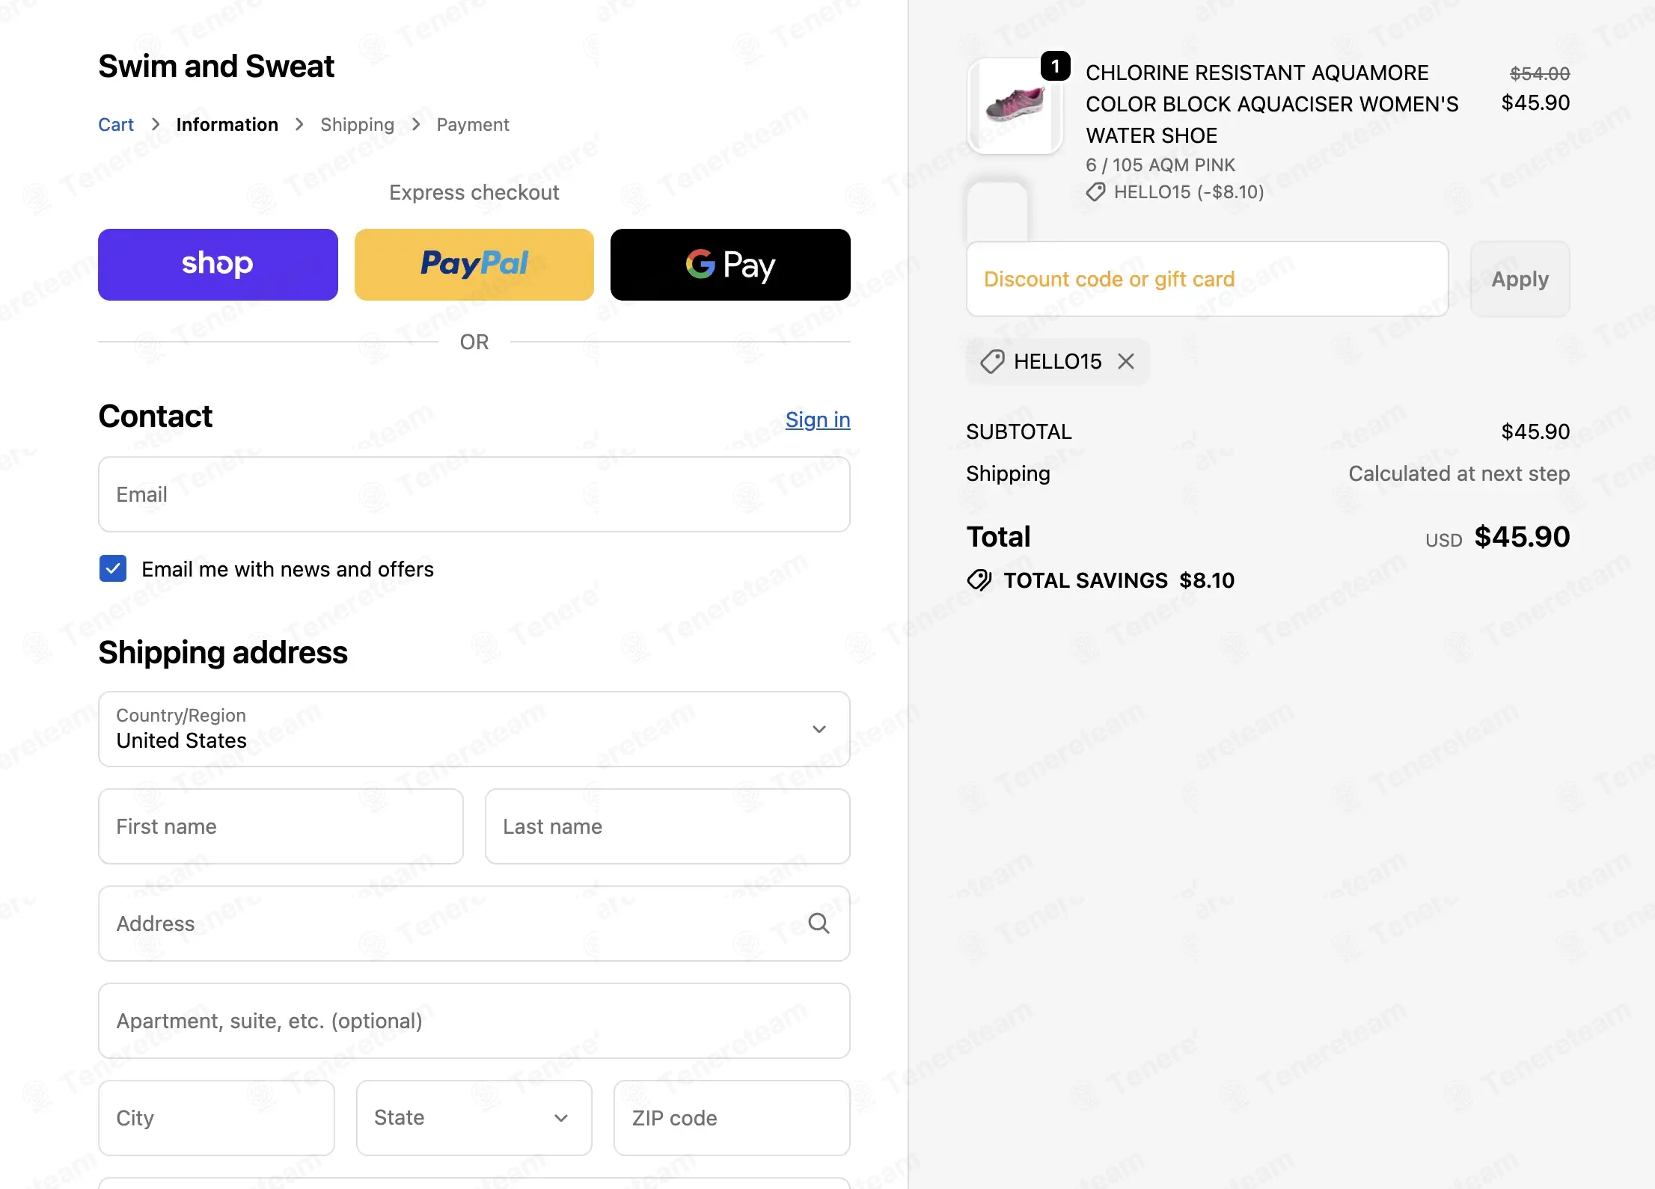Screen dimensions: 1655x1189
Task: Choose Google Pay express checkout
Action: pyautogui.click(x=730, y=265)
